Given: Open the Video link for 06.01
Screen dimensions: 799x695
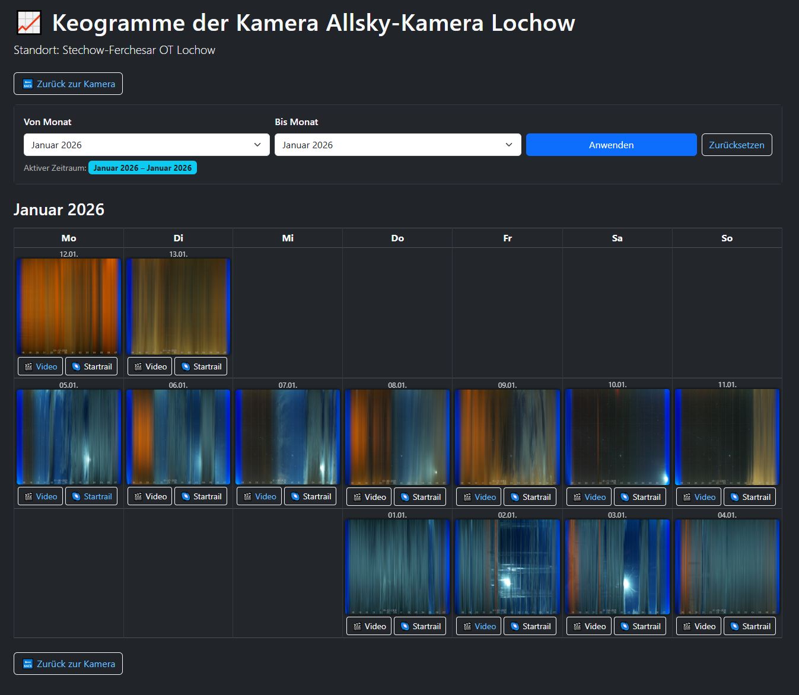Looking at the screenshot, I should 149,496.
